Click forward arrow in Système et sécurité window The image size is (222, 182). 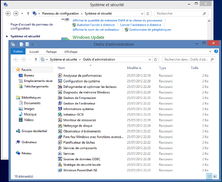pyautogui.click(x=16, y=14)
